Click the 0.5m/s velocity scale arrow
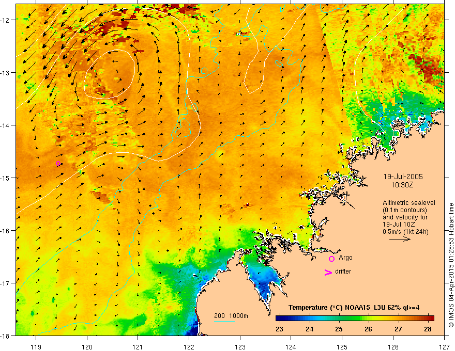Image resolution: width=455 pixels, height=351 pixels. (400, 239)
